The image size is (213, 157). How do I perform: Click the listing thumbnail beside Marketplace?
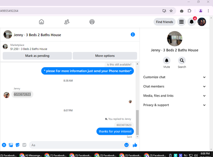click(6, 46)
